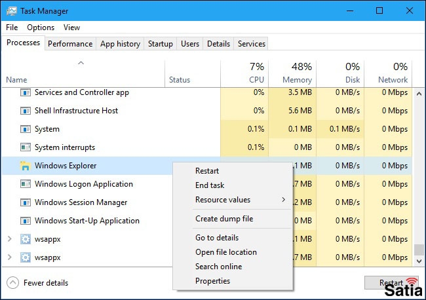Image resolution: width=426 pixels, height=300 pixels.
Task: Click the System process icon
Action: click(26, 129)
